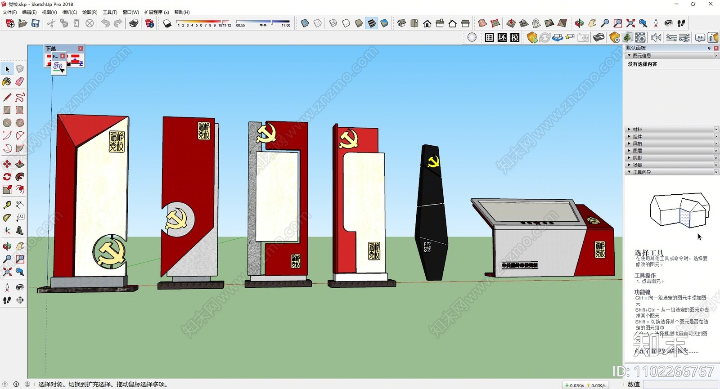Choose the Rectangle drawing tool
The image size is (720, 389).
click(7, 110)
